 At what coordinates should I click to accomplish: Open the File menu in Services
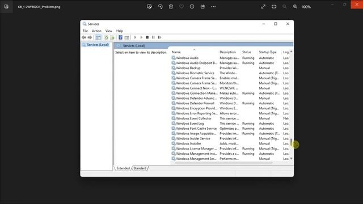point(85,31)
